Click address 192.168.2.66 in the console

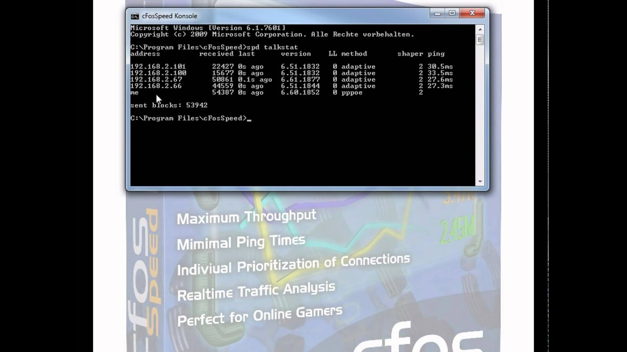pos(156,86)
